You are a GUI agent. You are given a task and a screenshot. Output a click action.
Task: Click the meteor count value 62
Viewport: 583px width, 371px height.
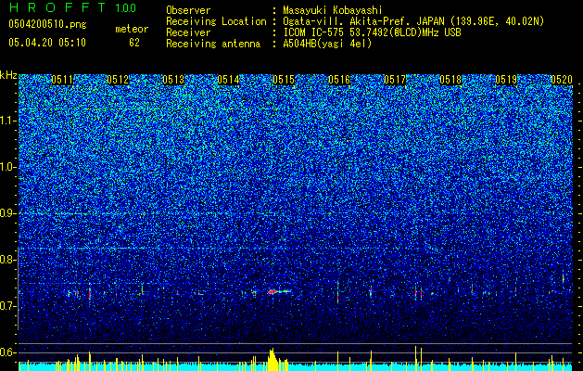pos(134,43)
